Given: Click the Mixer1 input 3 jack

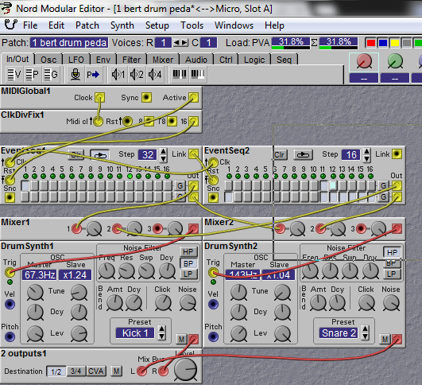Looking at the screenshot, I should (x=157, y=229).
